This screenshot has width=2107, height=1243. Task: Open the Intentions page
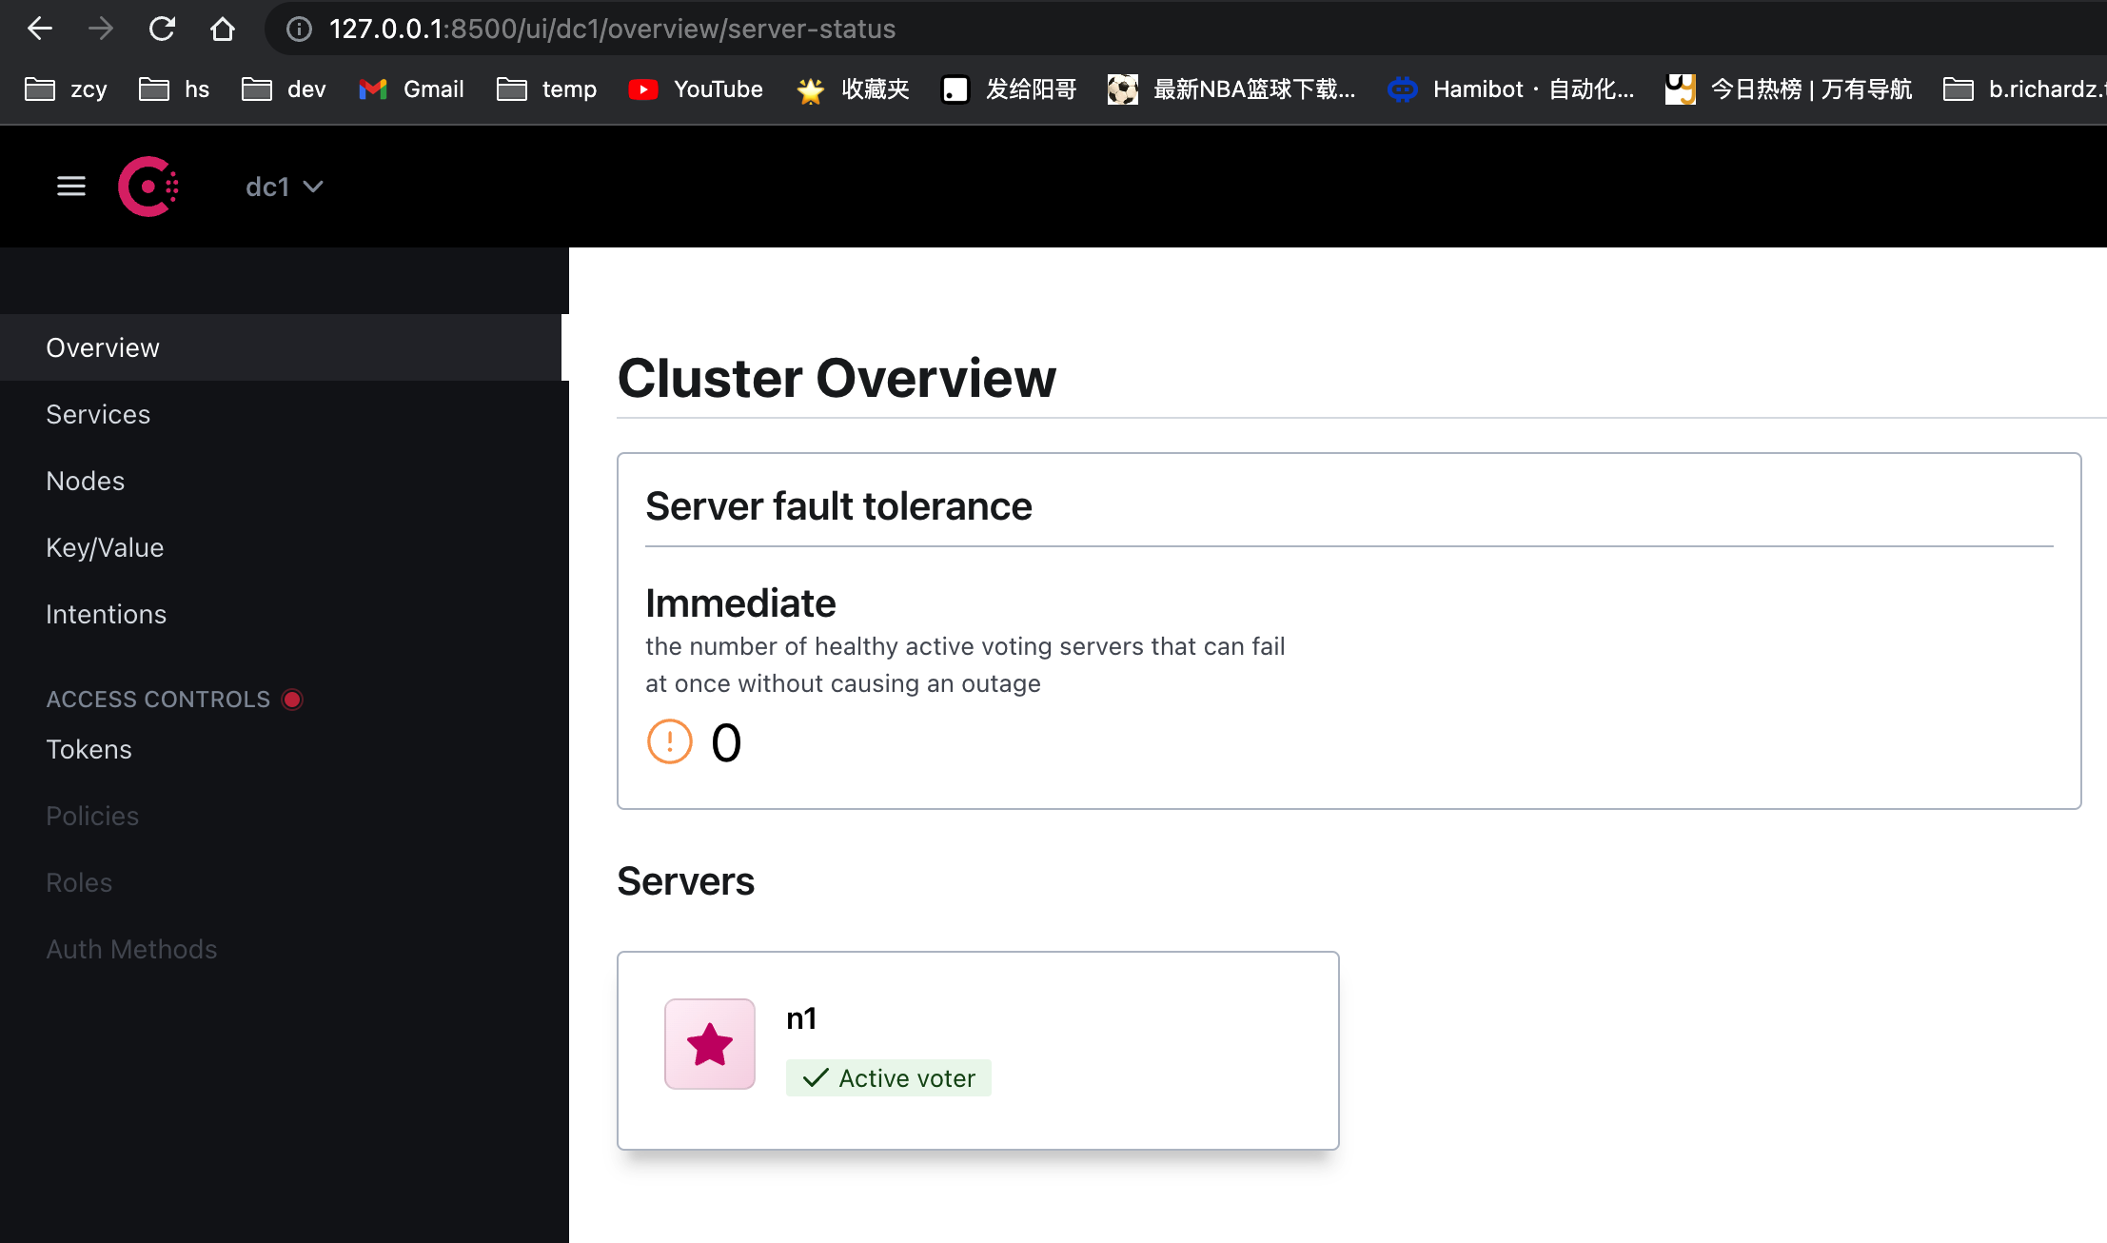107,614
